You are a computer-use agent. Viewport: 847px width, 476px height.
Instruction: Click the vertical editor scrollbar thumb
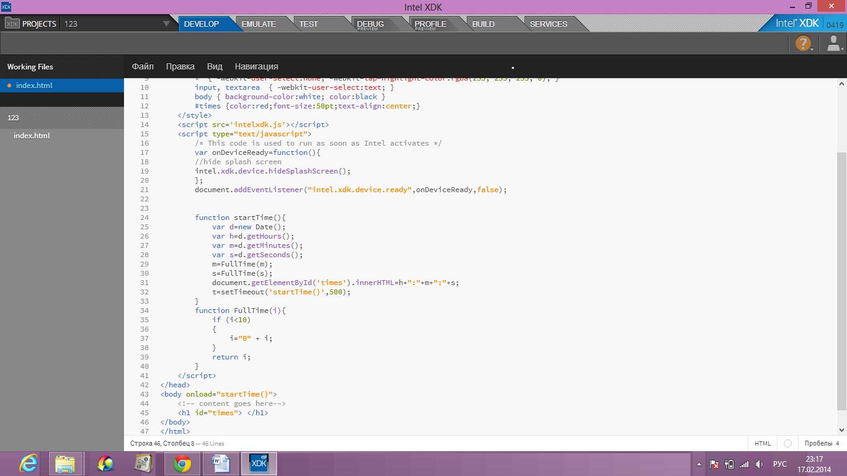click(841, 281)
